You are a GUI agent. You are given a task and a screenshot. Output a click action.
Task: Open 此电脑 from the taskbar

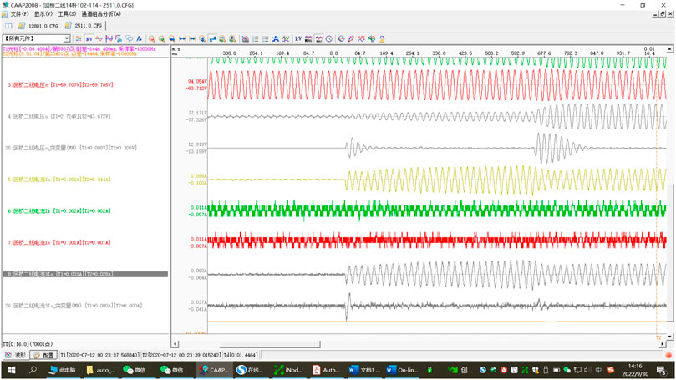click(63, 370)
